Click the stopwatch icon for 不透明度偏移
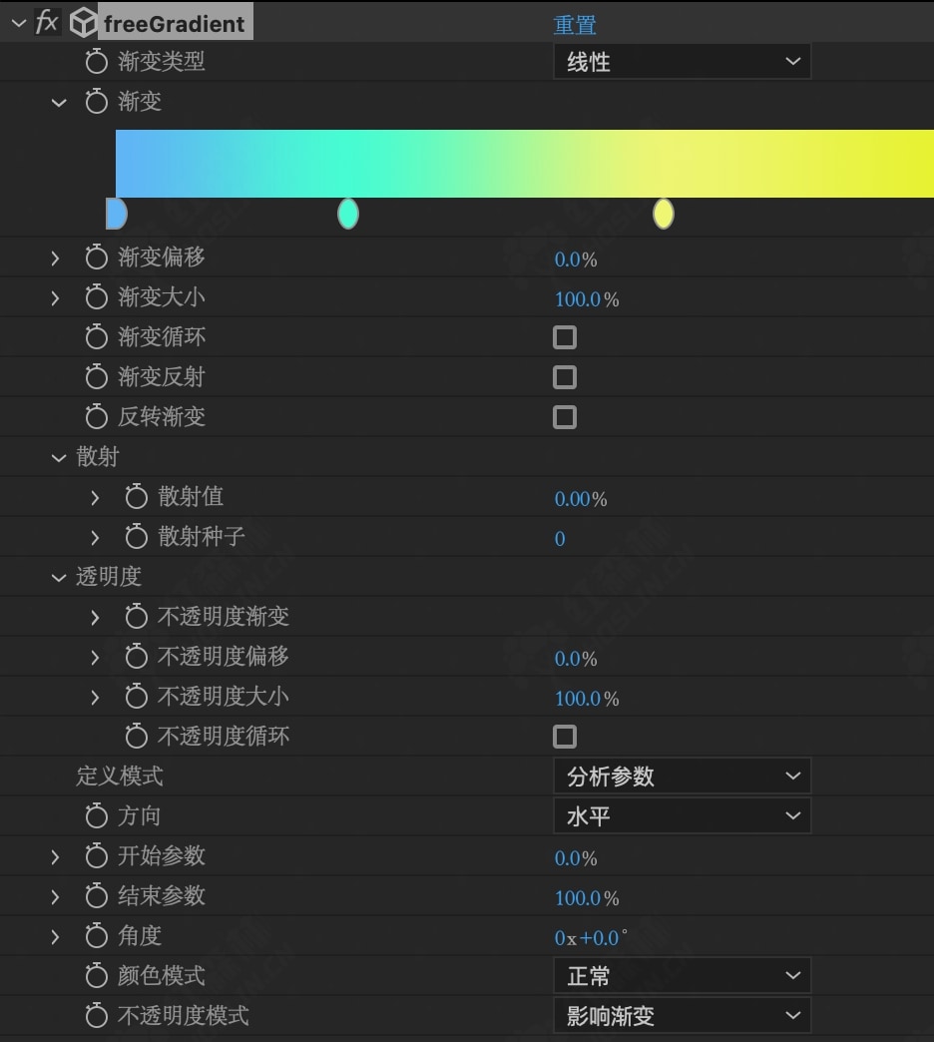Screen dimensions: 934x1042 [136, 657]
